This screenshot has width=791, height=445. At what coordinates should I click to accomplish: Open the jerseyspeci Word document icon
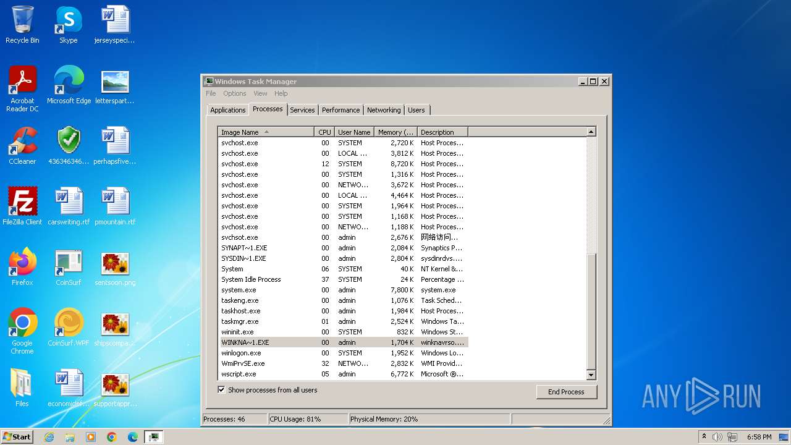[115, 25]
